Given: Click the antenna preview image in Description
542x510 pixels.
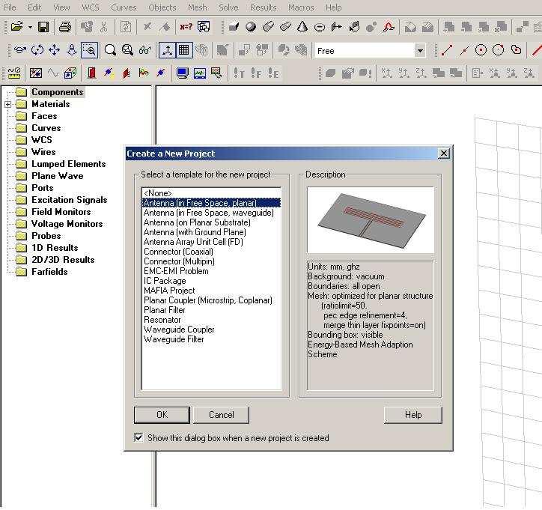Looking at the screenshot, I should click(x=371, y=220).
